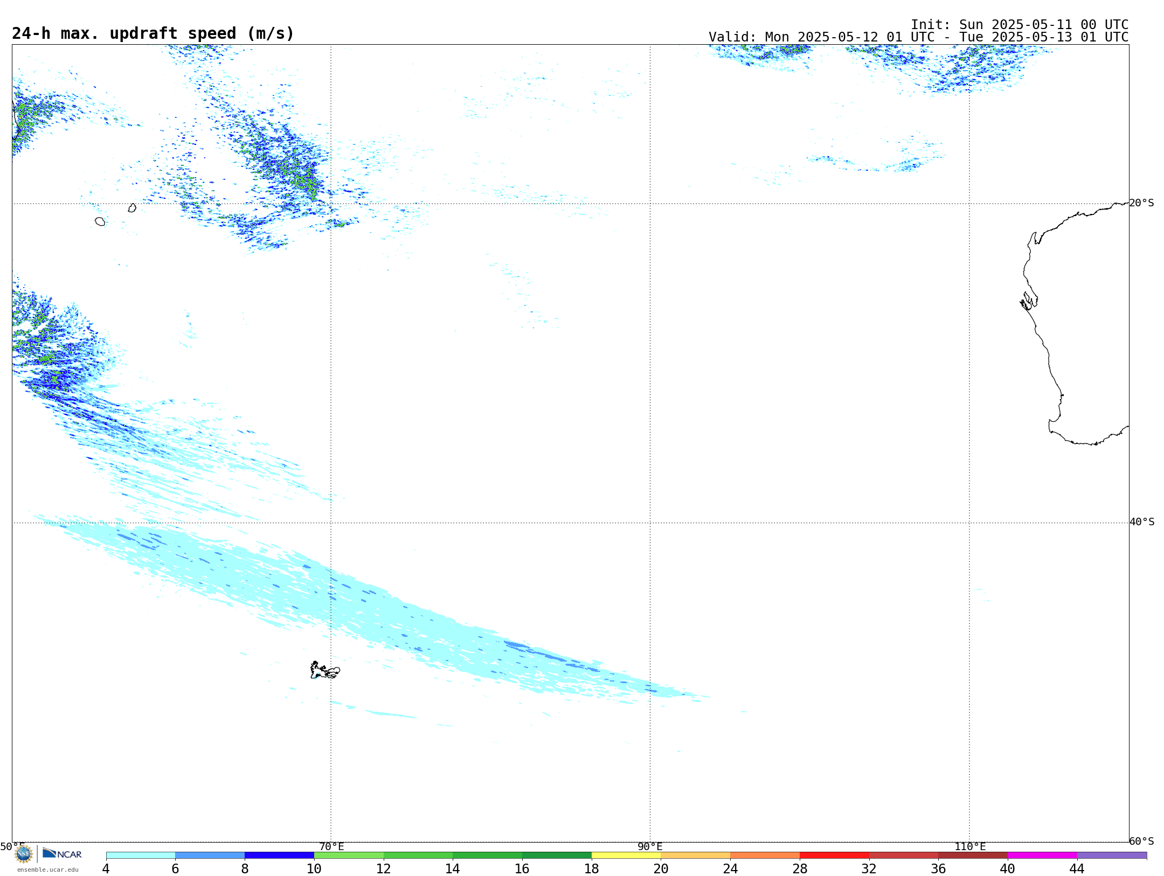The image size is (1164, 876).
Task: Select the light orange 20-24 color swatch
Action: (x=696, y=855)
